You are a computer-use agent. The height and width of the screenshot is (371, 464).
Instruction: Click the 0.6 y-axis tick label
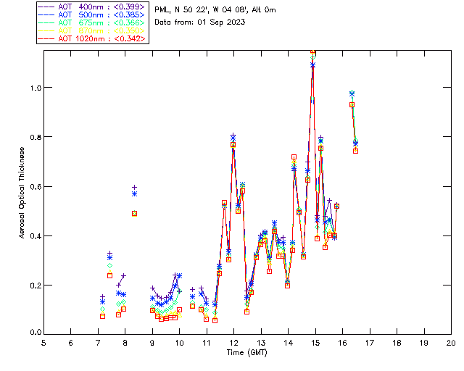point(36,187)
